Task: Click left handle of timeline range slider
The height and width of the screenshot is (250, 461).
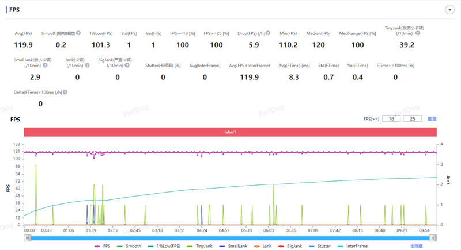Action: [26, 237]
